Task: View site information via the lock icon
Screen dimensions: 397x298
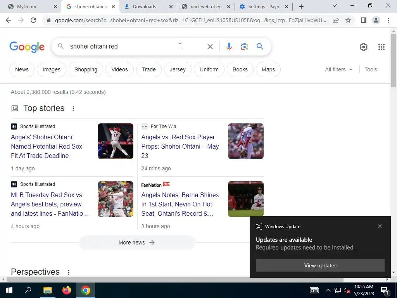Action: coord(49,20)
